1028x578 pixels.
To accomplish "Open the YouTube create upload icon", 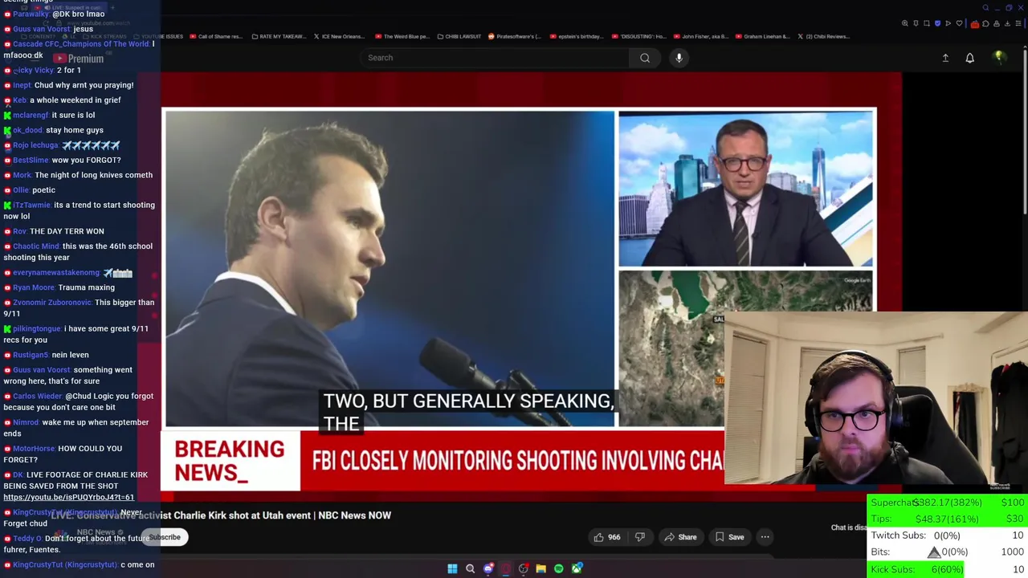I will coord(945,58).
